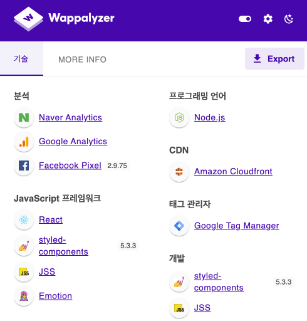Open the Google Analytics link
307x321 pixels.
tap(73, 142)
